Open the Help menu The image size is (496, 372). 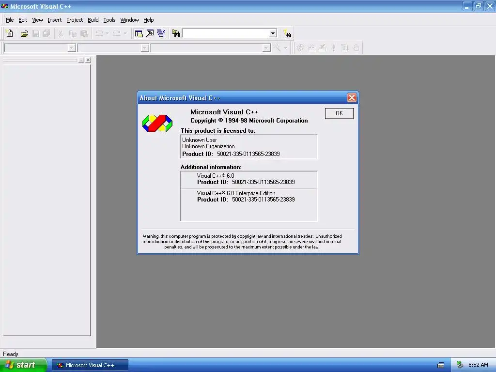[x=148, y=20]
